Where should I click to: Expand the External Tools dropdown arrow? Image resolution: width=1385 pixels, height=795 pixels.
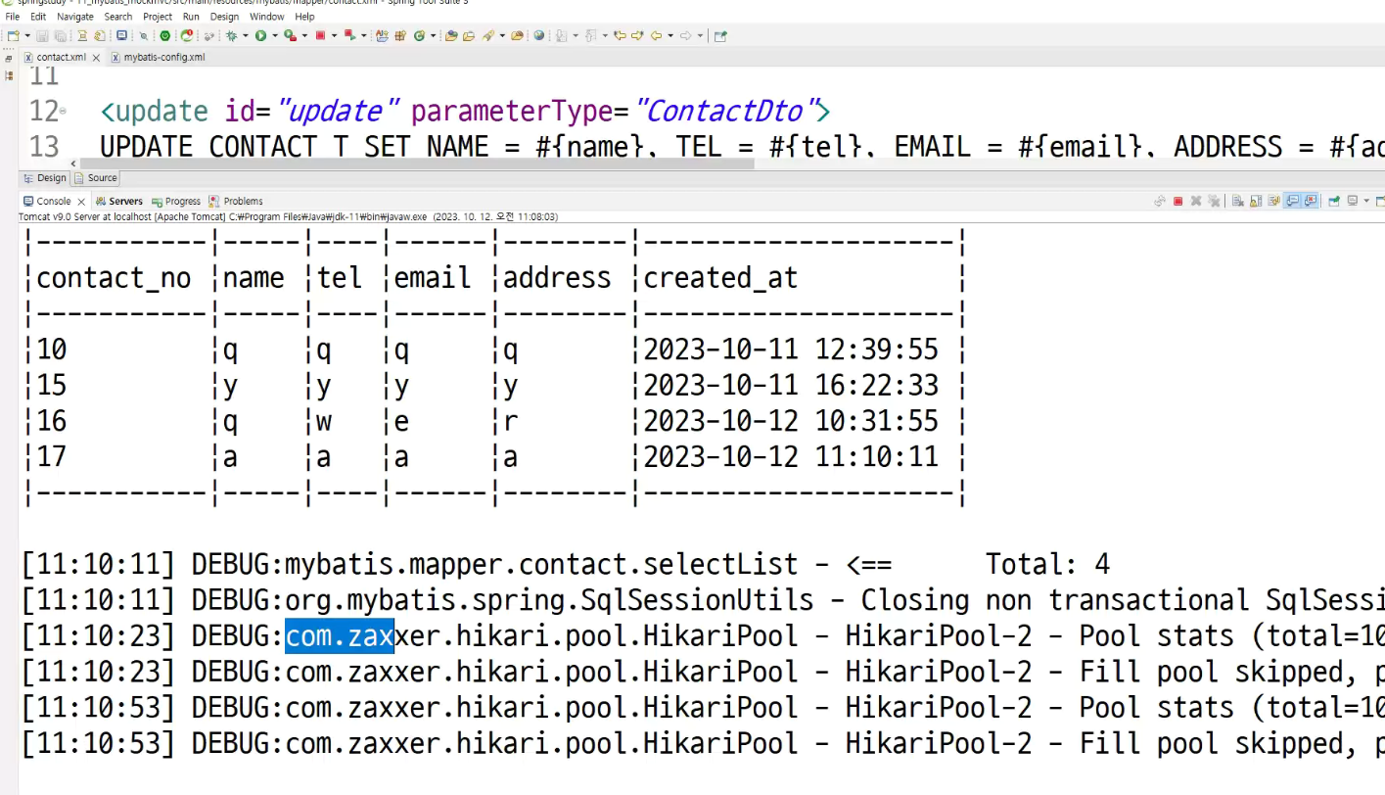[304, 35]
